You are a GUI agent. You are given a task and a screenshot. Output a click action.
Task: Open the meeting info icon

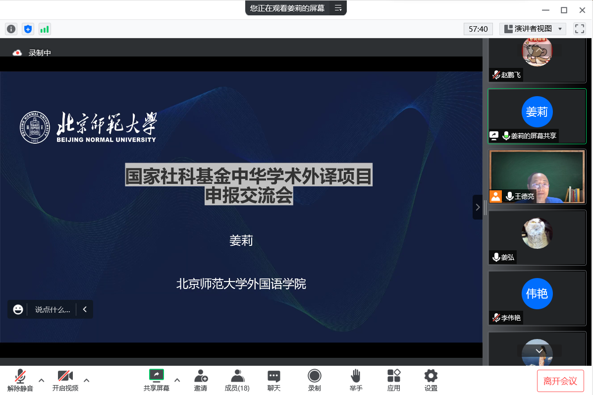click(x=11, y=29)
